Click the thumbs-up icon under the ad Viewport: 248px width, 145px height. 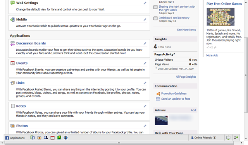(208, 47)
